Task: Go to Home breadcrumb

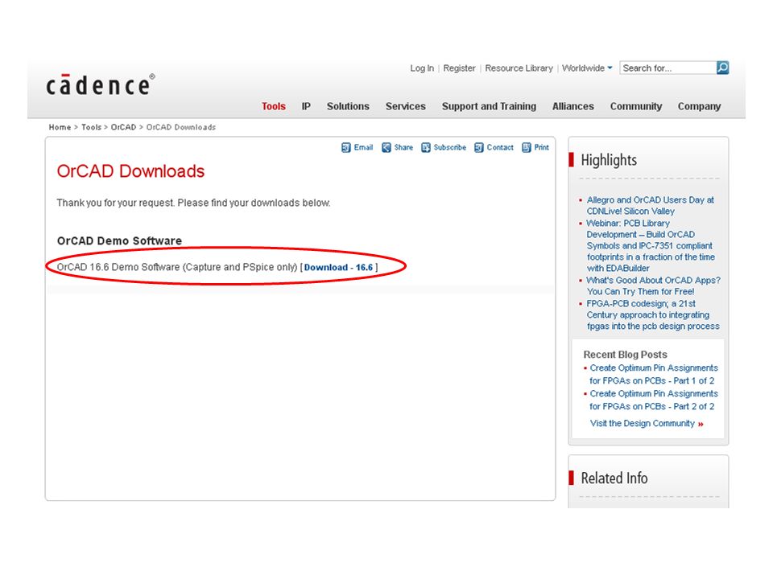Action: pyautogui.click(x=60, y=127)
